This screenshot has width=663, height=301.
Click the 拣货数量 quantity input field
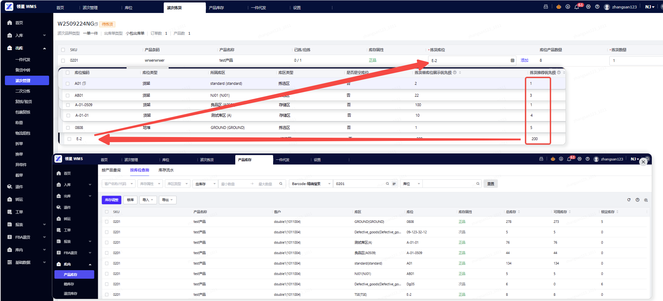pyautogui.click(x=635, y=61)
